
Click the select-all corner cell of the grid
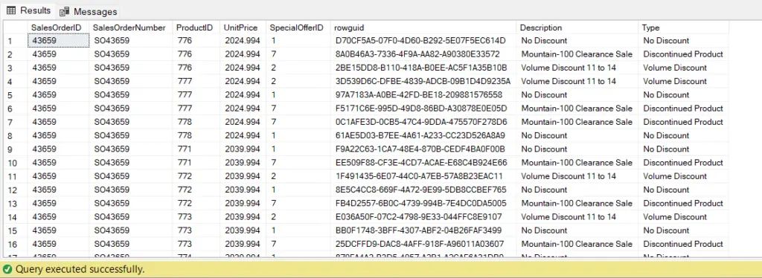[16, 28]
